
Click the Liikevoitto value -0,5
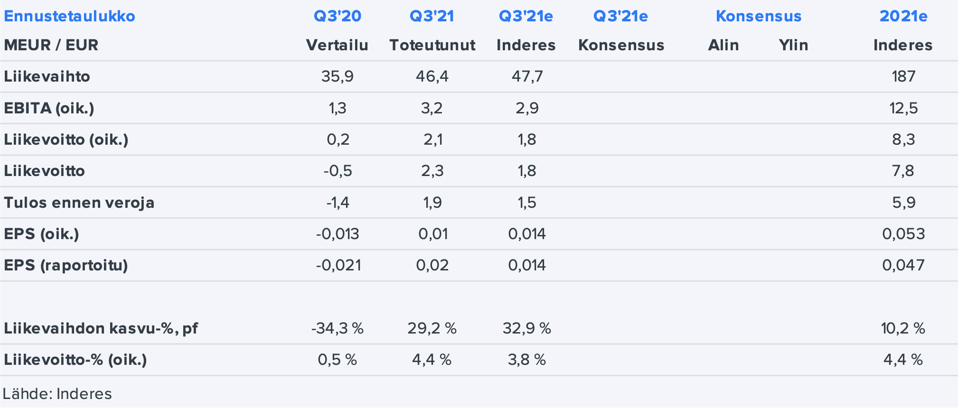click(x=338, y=171)
